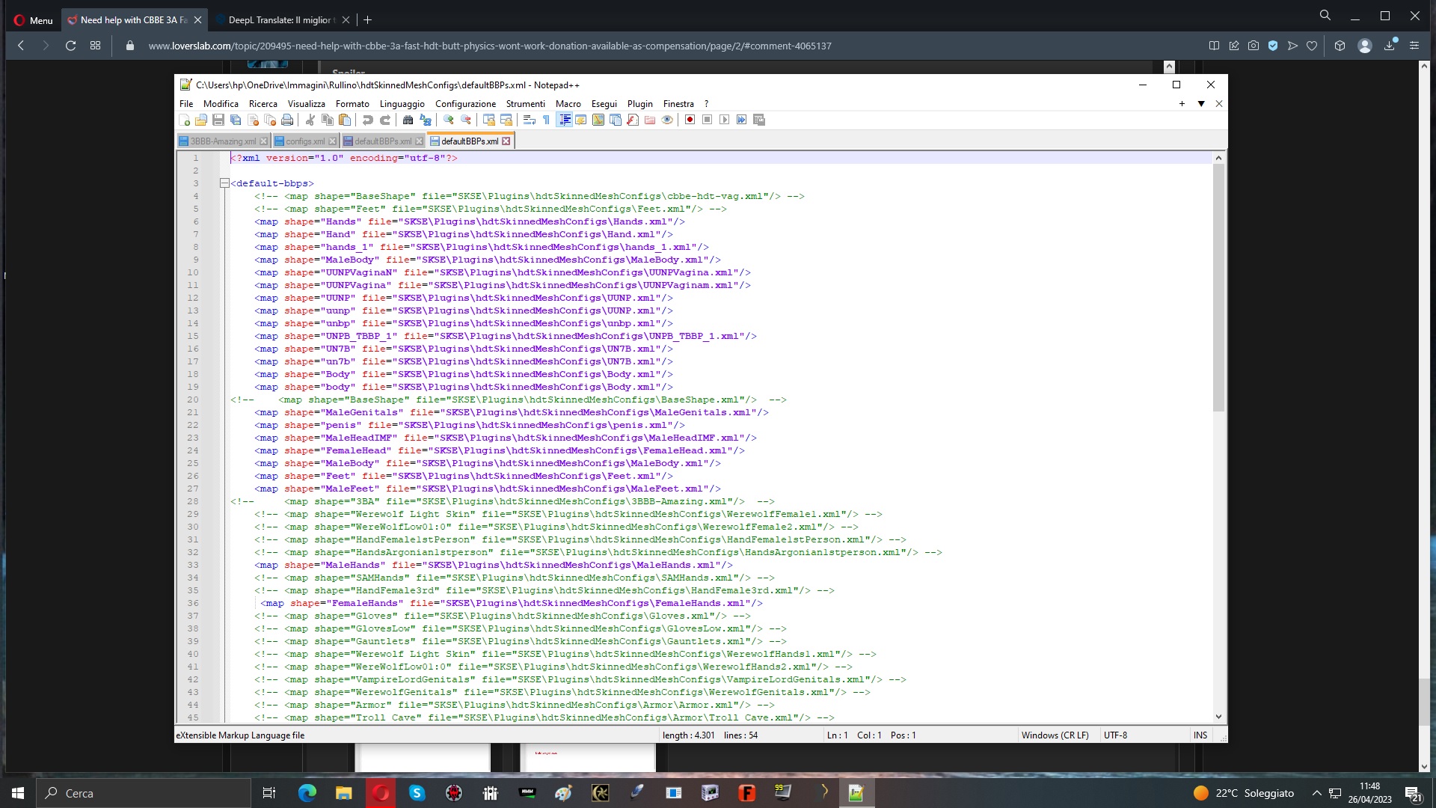This screenshot has height=808, width=1436.
Task: Open Skype from the taskbar
Action: coord(417,793)
